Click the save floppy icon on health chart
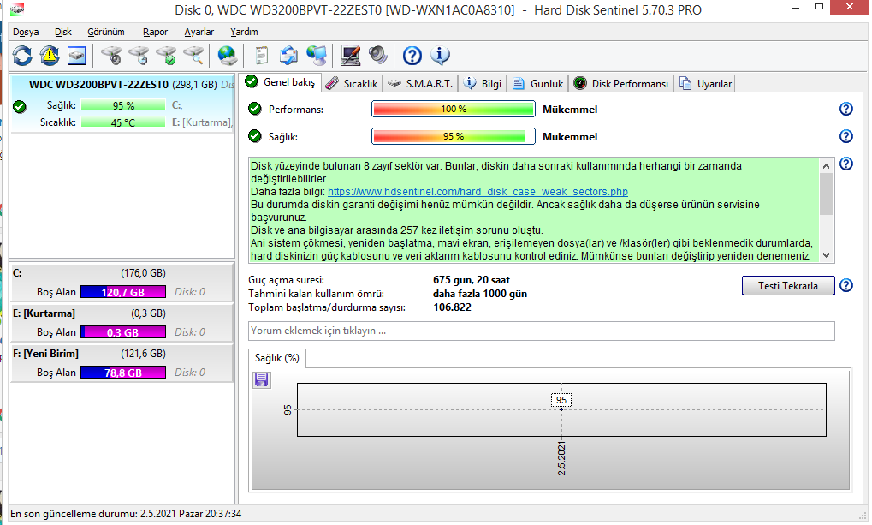Viewport: 872px width, 525px height. [261, 379]
